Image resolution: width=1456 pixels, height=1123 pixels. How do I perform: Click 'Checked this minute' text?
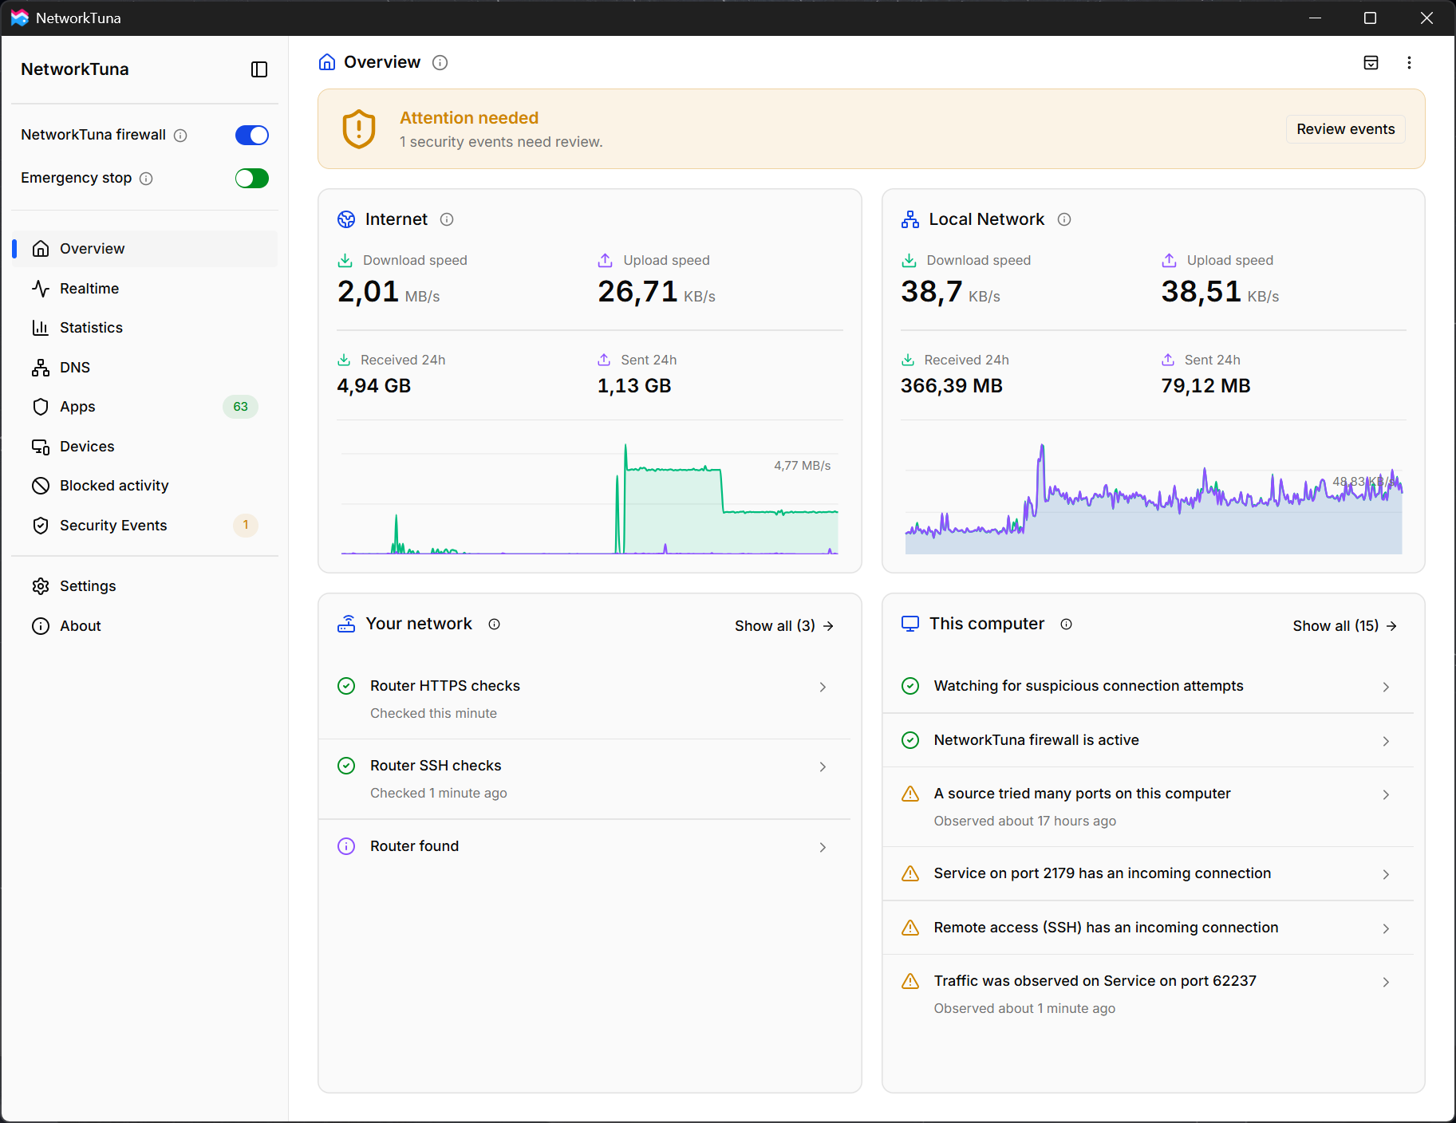pos(433,714)
